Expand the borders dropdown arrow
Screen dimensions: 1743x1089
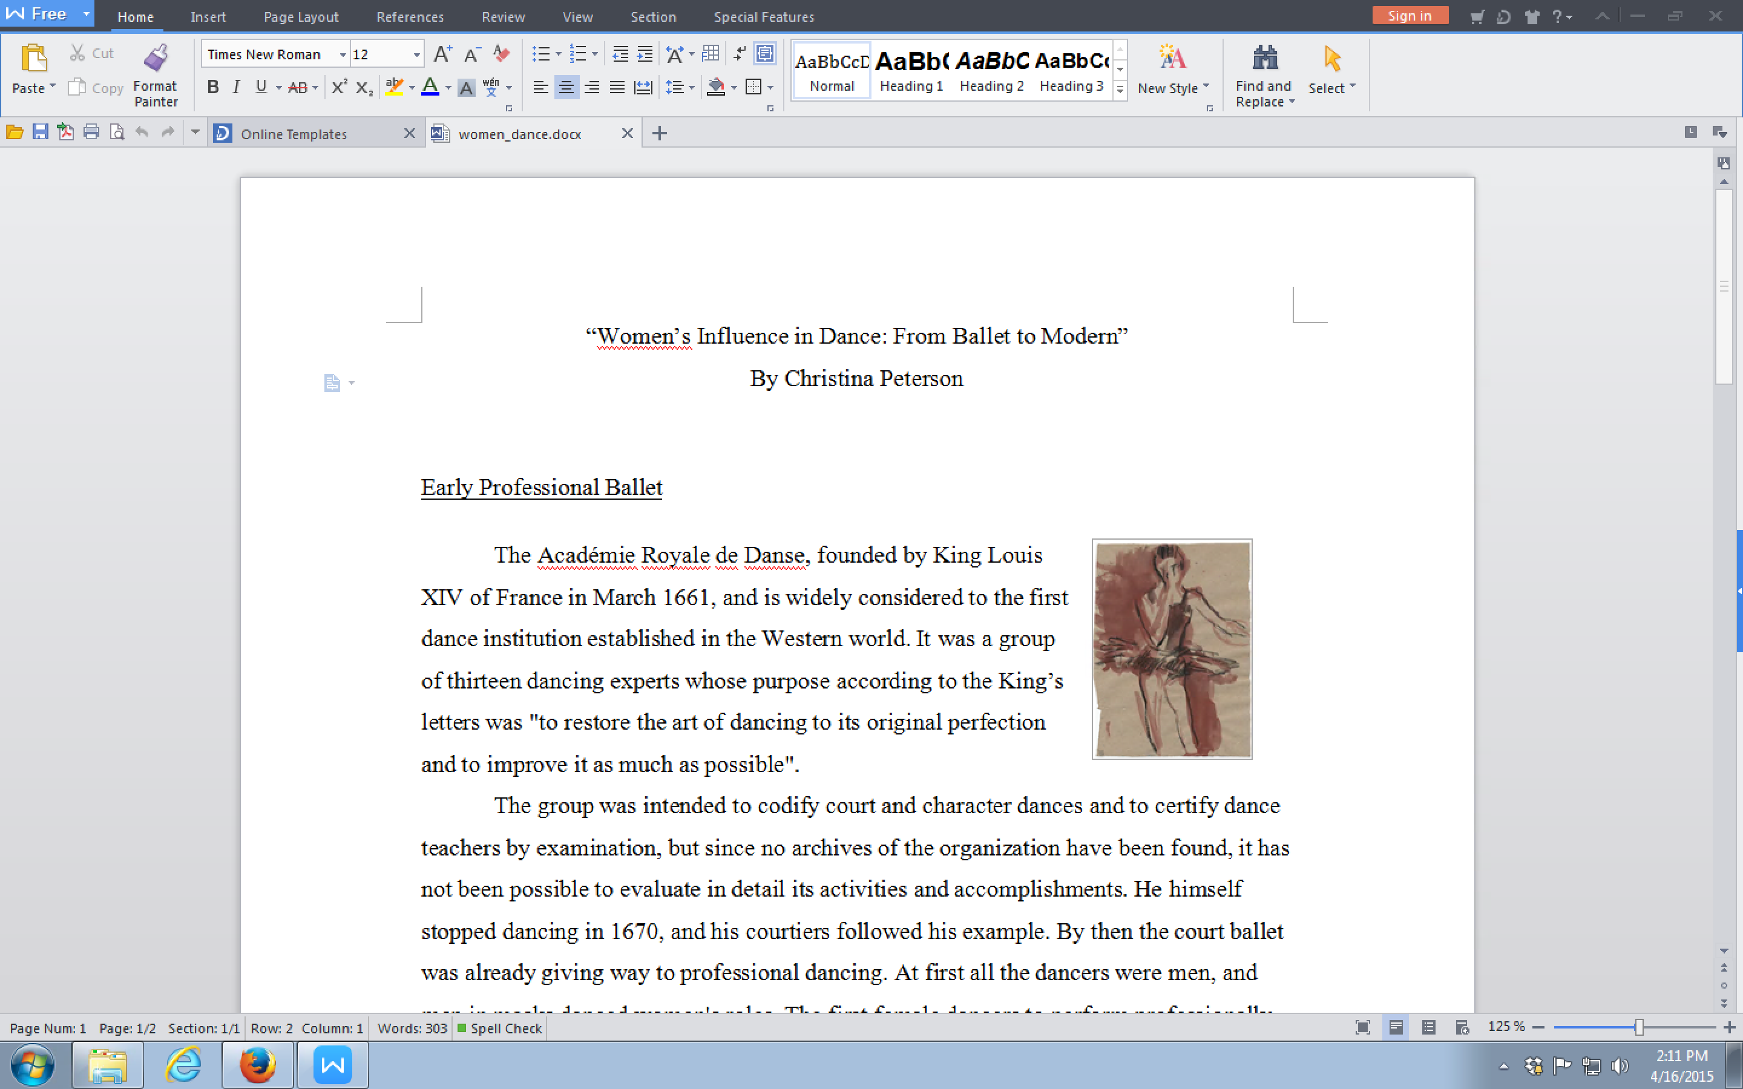pyautogui.click(x=770, y=88)
